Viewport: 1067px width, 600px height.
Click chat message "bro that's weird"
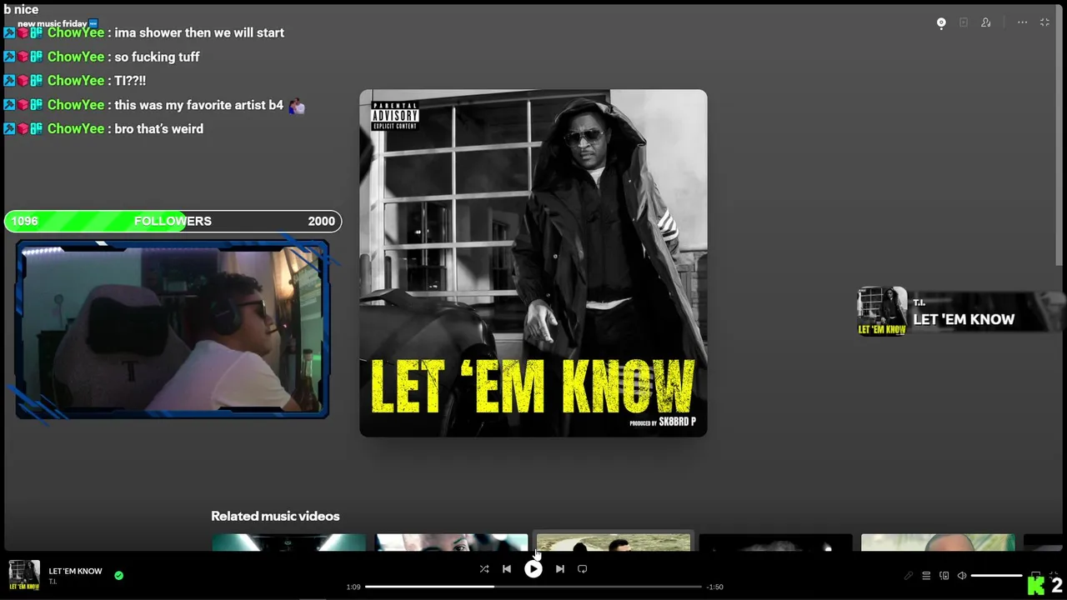click(158, 129)
